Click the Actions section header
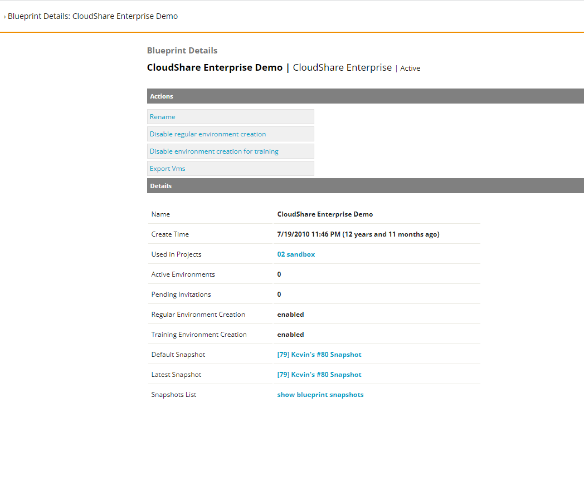This screenshot has width=584, height=481. (366, 96)
